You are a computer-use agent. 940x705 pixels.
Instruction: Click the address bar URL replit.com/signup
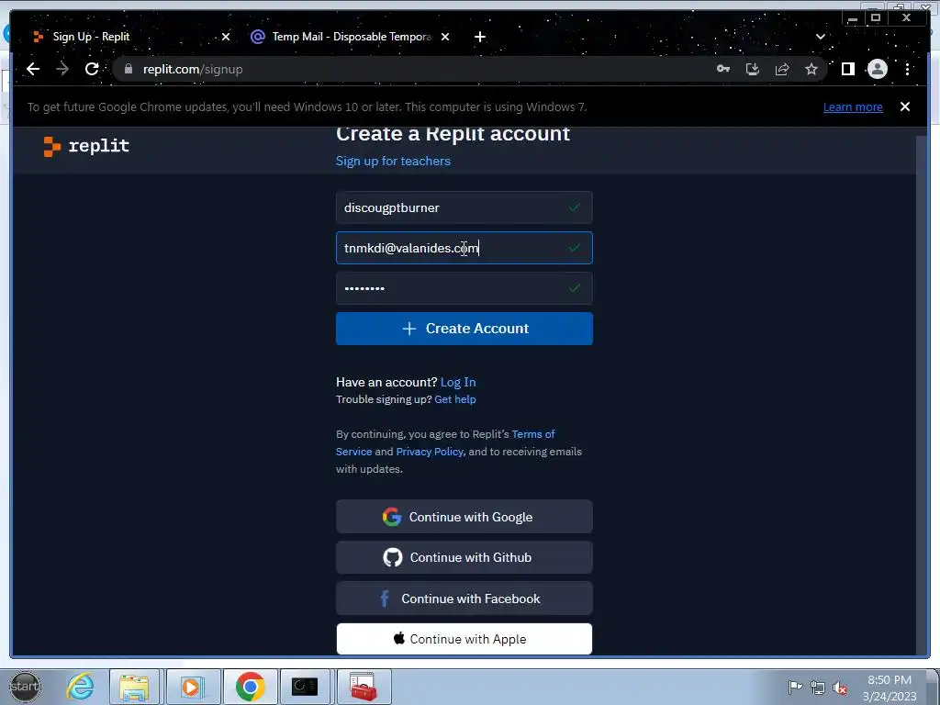pos(193,69)
